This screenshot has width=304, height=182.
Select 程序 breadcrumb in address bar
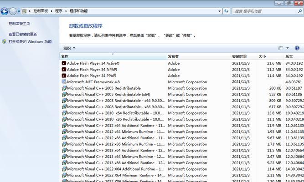[x=58, y=11]
